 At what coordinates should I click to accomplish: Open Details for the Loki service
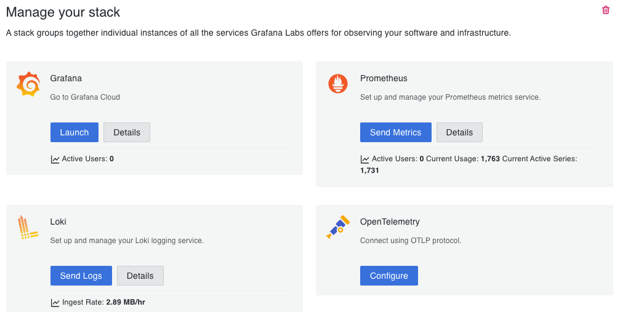[x=140, y=276]
